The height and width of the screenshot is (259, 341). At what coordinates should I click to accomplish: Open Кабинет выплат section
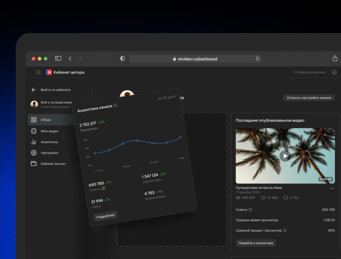(x=53, y=164)
